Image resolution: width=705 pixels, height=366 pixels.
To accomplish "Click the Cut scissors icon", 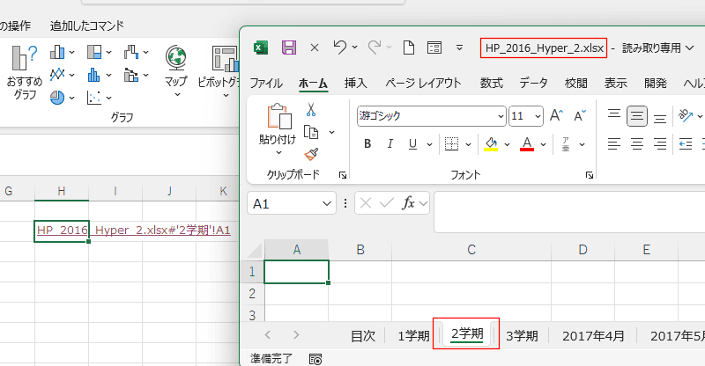I will click(x=310, y=110).
